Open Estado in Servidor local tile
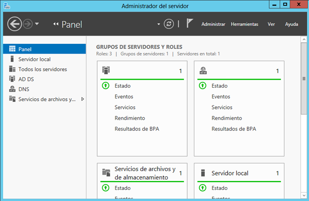 (x=219, y=188)
